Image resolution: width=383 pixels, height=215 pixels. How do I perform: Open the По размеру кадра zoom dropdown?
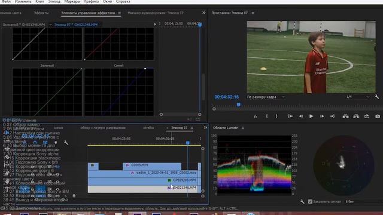pos(266,97)
